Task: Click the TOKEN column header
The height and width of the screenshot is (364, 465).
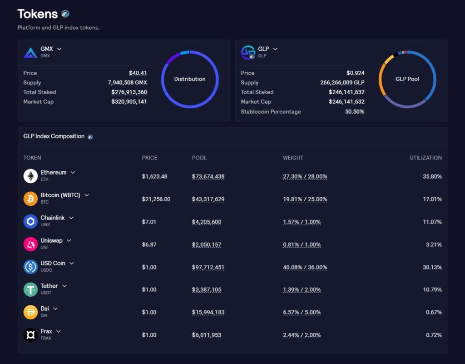Action: tap(32, 158)
